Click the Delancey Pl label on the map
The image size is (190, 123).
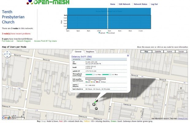pyautogui.click(x=6, y=106)
